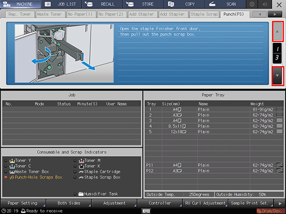
Task: Open the globe icon in top bar
Action: pos(252,4)
